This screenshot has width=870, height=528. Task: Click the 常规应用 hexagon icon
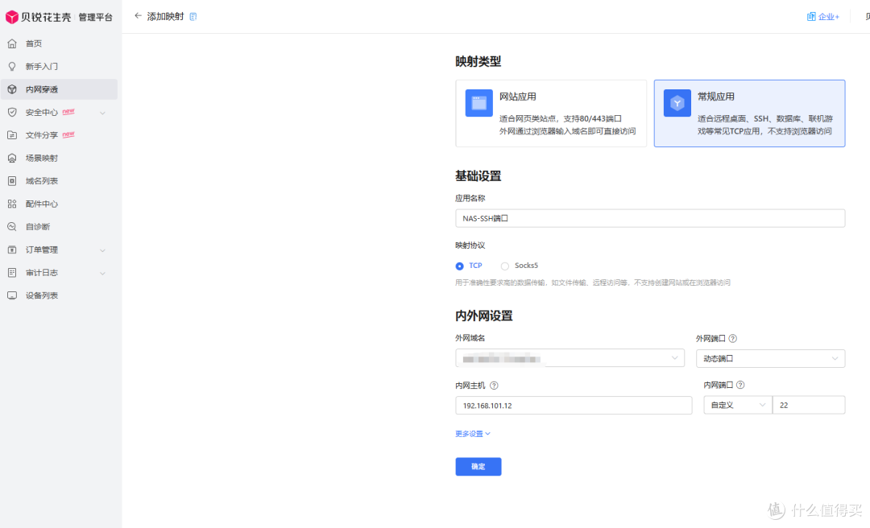click(x=677, y=102)
